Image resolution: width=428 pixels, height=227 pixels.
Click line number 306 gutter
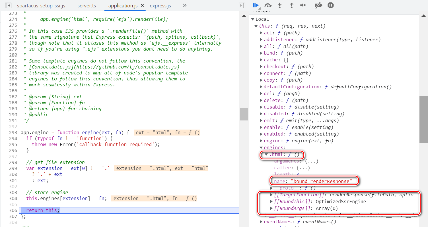[x=13, y=210]
